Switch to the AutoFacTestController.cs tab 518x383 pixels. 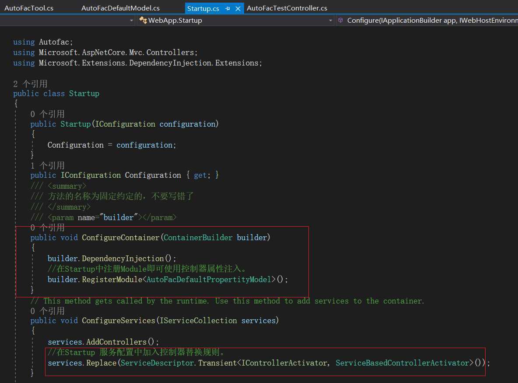tap(287, 8)
